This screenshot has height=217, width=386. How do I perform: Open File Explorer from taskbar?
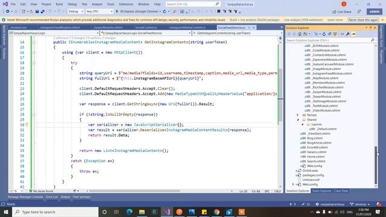pos(142,212)
